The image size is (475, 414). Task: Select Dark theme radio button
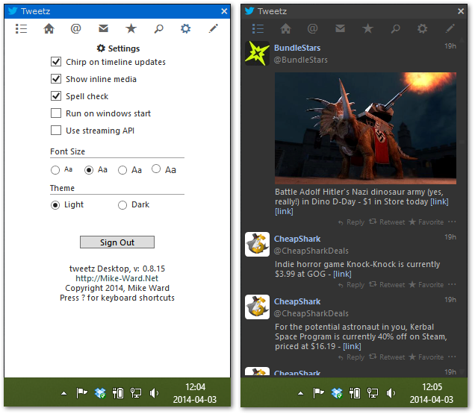click(x=122, y=205)
